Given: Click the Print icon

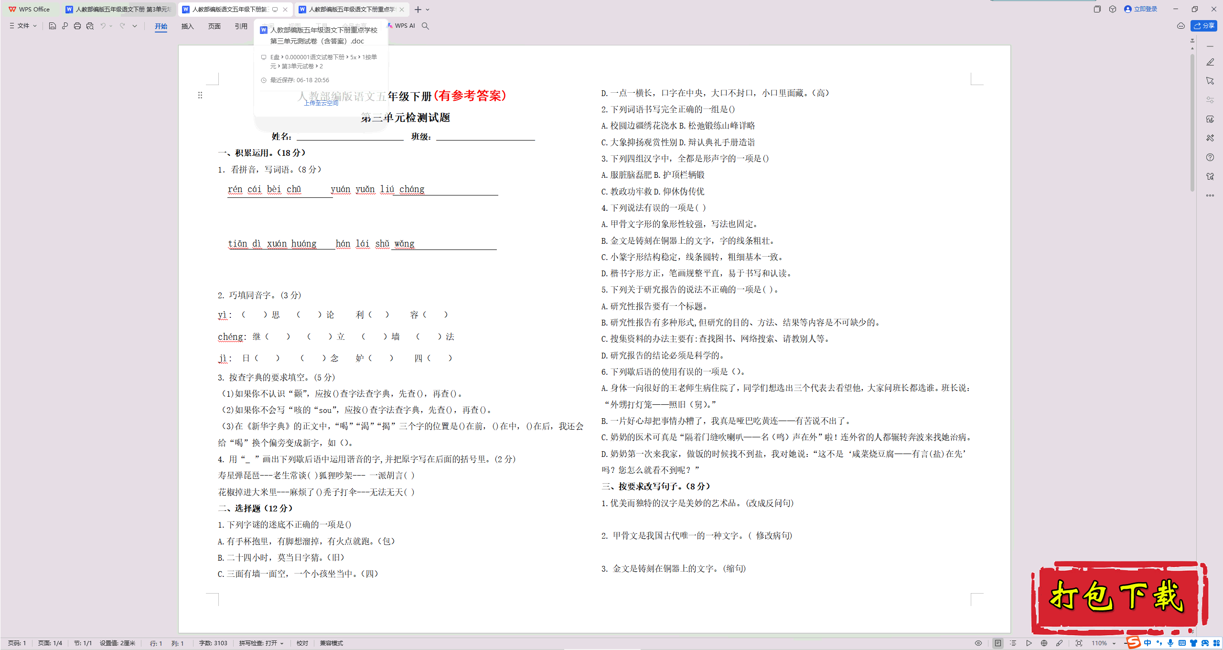Looking at the screenshot, I should (x=77, y=26).
